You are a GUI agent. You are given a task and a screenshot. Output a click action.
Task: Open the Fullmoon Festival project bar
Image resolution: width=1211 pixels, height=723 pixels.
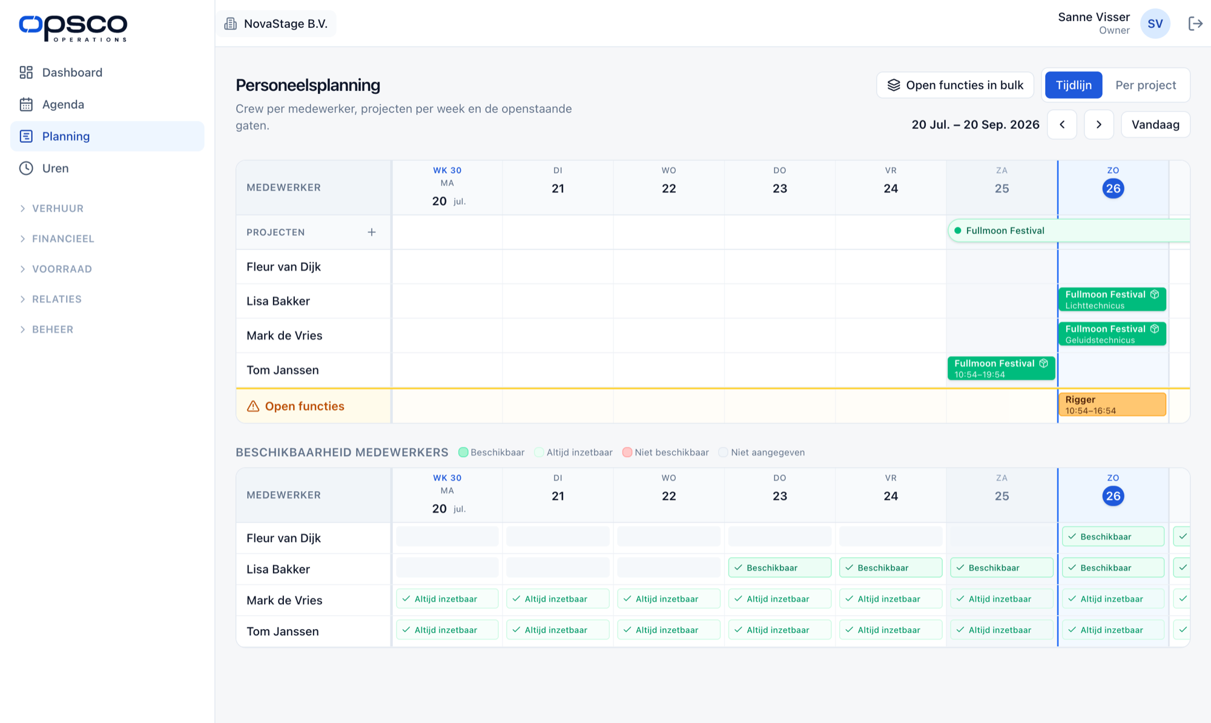click(x=1069, y=231)
